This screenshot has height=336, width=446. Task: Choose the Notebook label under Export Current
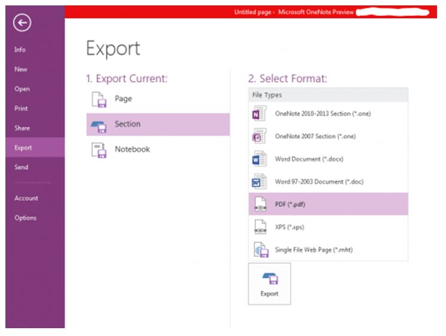(132, 149)
